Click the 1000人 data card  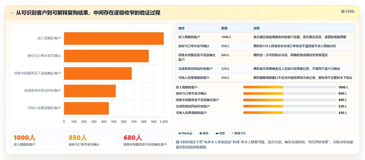coord(36,140)
